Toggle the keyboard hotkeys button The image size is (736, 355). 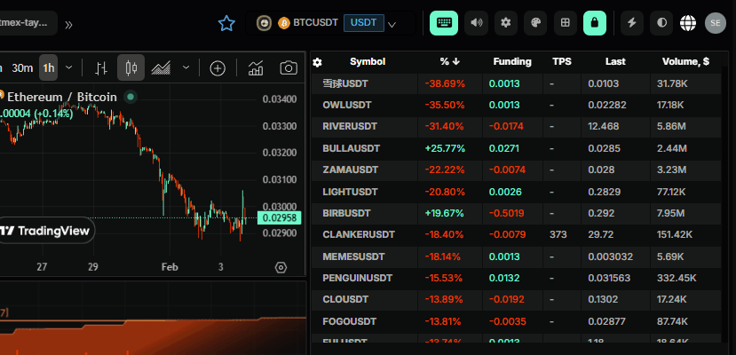443,23
